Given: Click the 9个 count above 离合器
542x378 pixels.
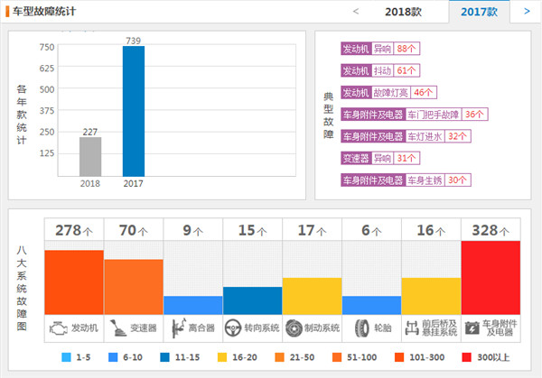Looking at the screenshot, I should tap(193, 230).
